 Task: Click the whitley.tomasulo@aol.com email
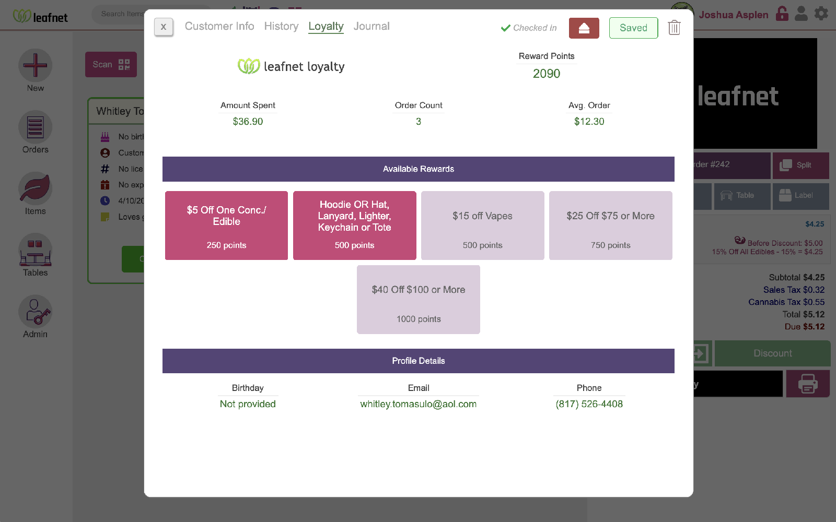tap(418, 404)
